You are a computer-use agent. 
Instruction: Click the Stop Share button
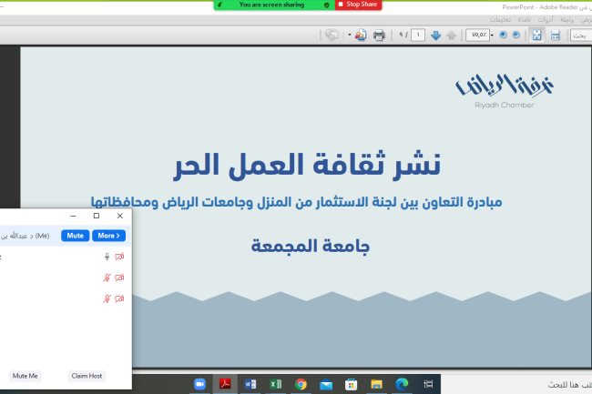pos(358,5)
